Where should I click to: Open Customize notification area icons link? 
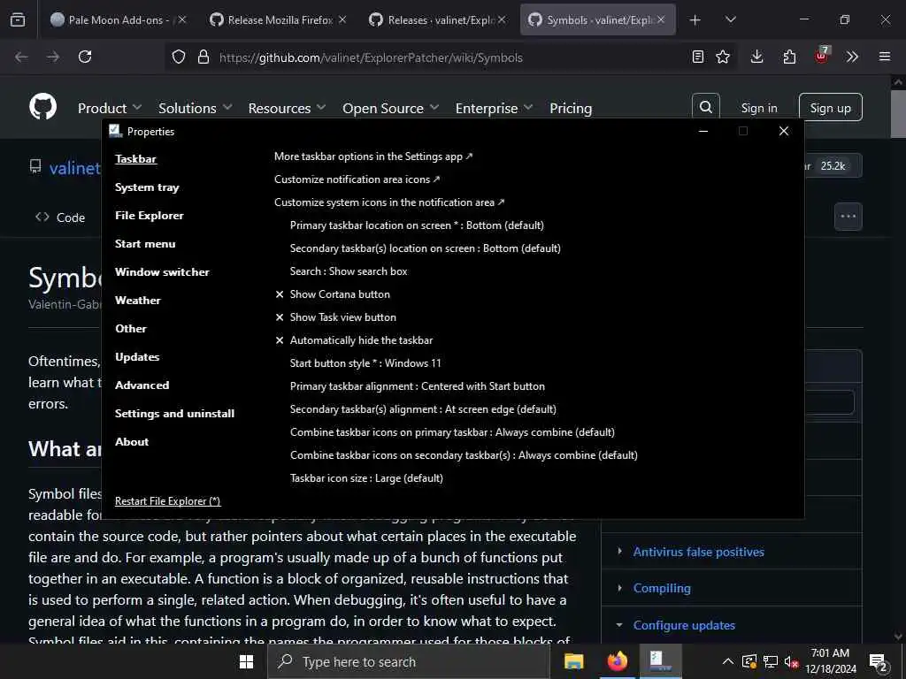tap(357, 179)
